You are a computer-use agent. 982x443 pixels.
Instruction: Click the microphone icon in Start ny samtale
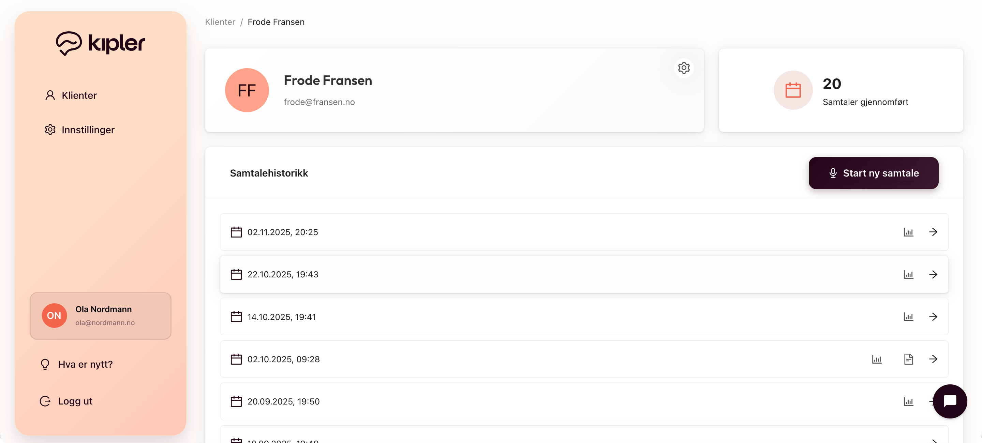833,173
